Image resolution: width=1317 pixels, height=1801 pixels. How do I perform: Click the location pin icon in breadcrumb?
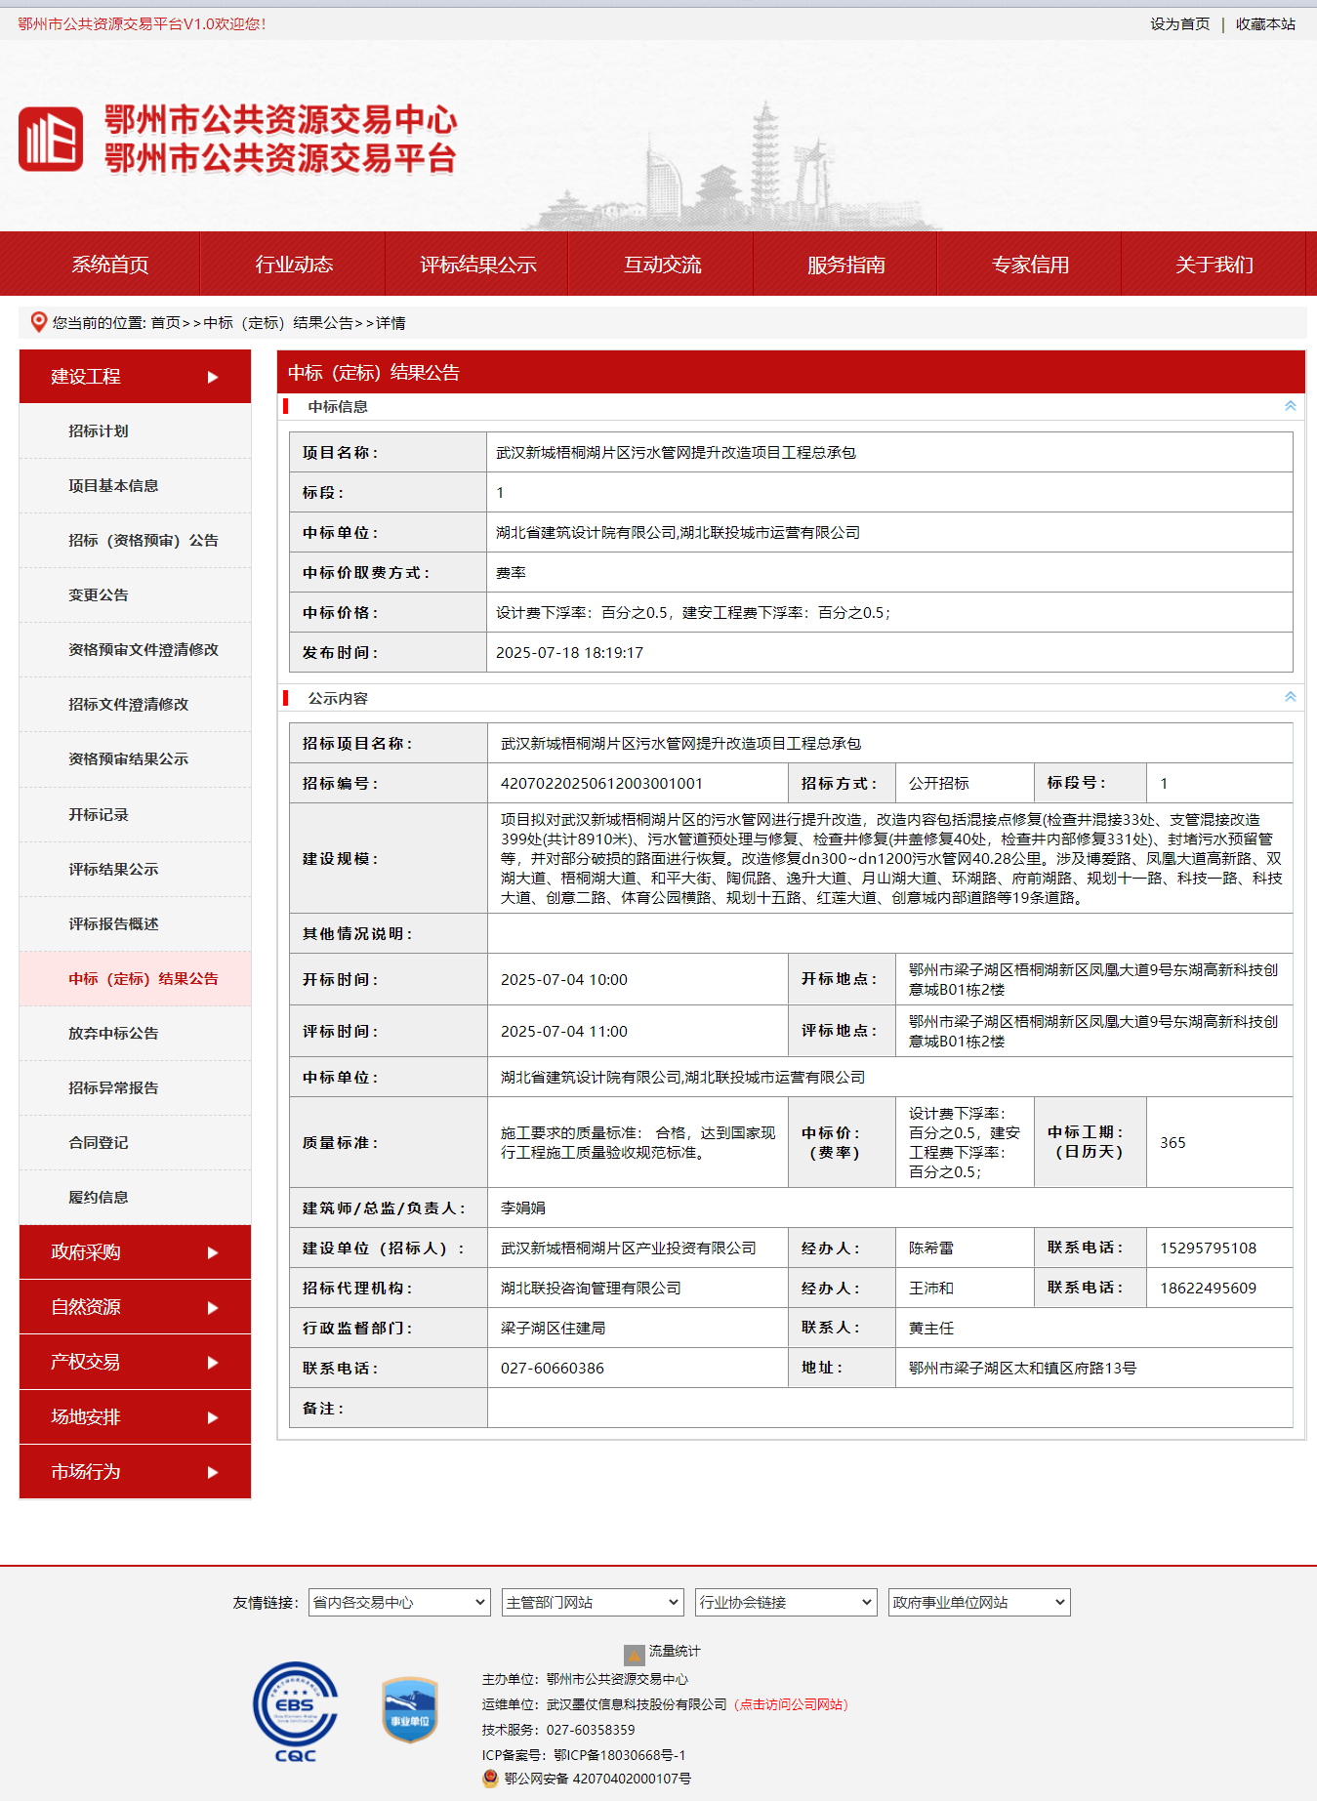pyautogui.click(x=38, y=322)
